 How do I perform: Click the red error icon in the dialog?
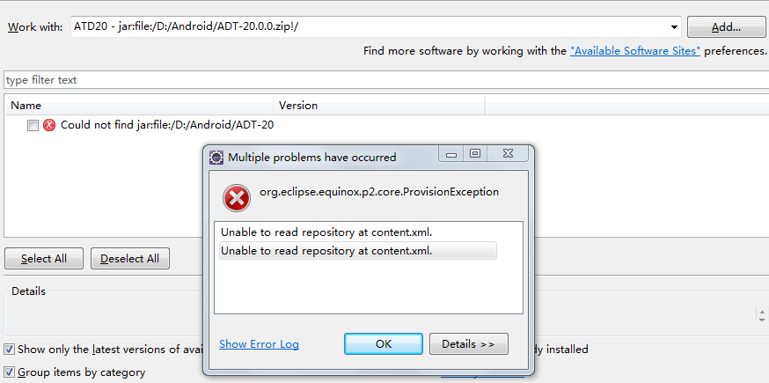pos(237,198)
